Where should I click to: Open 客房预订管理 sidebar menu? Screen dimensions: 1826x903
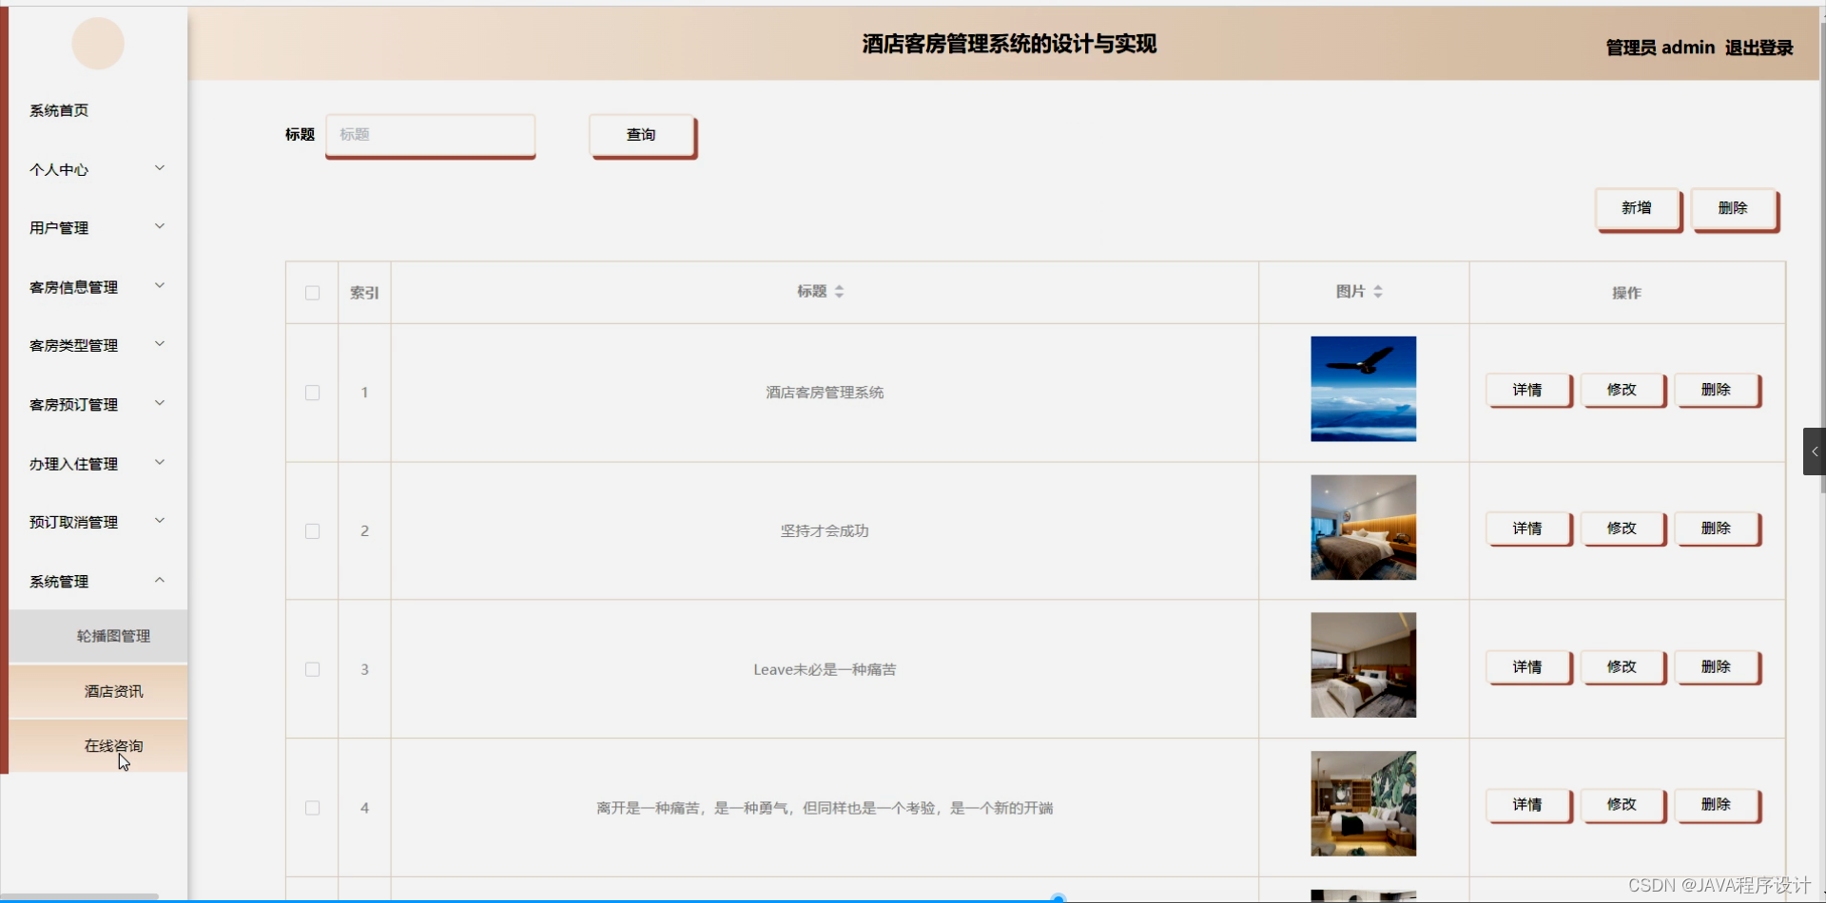coord(74,405)
